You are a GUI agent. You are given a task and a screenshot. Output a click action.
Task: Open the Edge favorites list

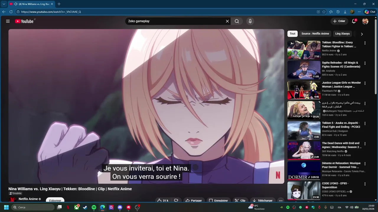pos(331,12)
